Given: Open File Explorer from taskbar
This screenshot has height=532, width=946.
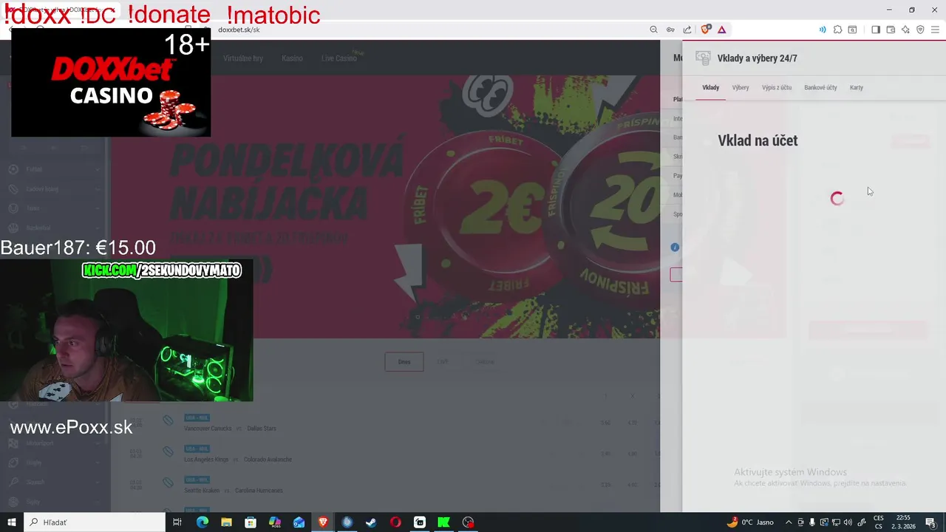Looking at the screenshot, I should click(x=226, y=522).
